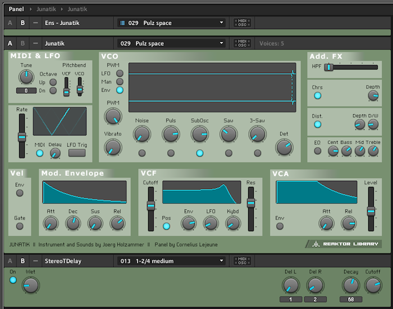Click the snapshot bank icon beside 029 Pulz space
Viewport: 393px width, 309px height.
pos(122,23)
